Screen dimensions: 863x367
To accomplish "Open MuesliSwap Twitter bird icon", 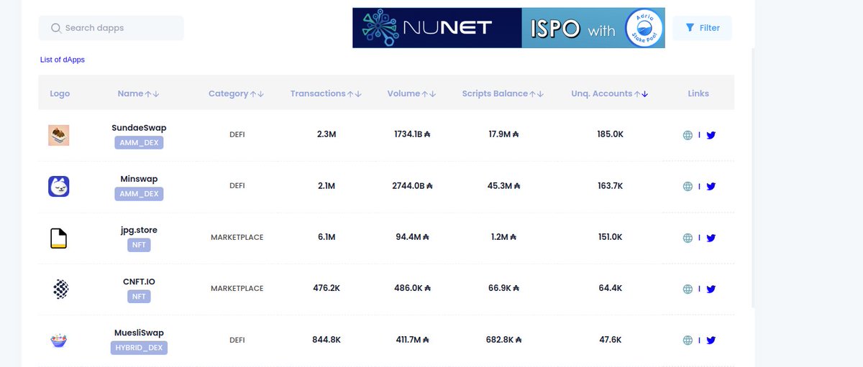I will pos(711,340).
